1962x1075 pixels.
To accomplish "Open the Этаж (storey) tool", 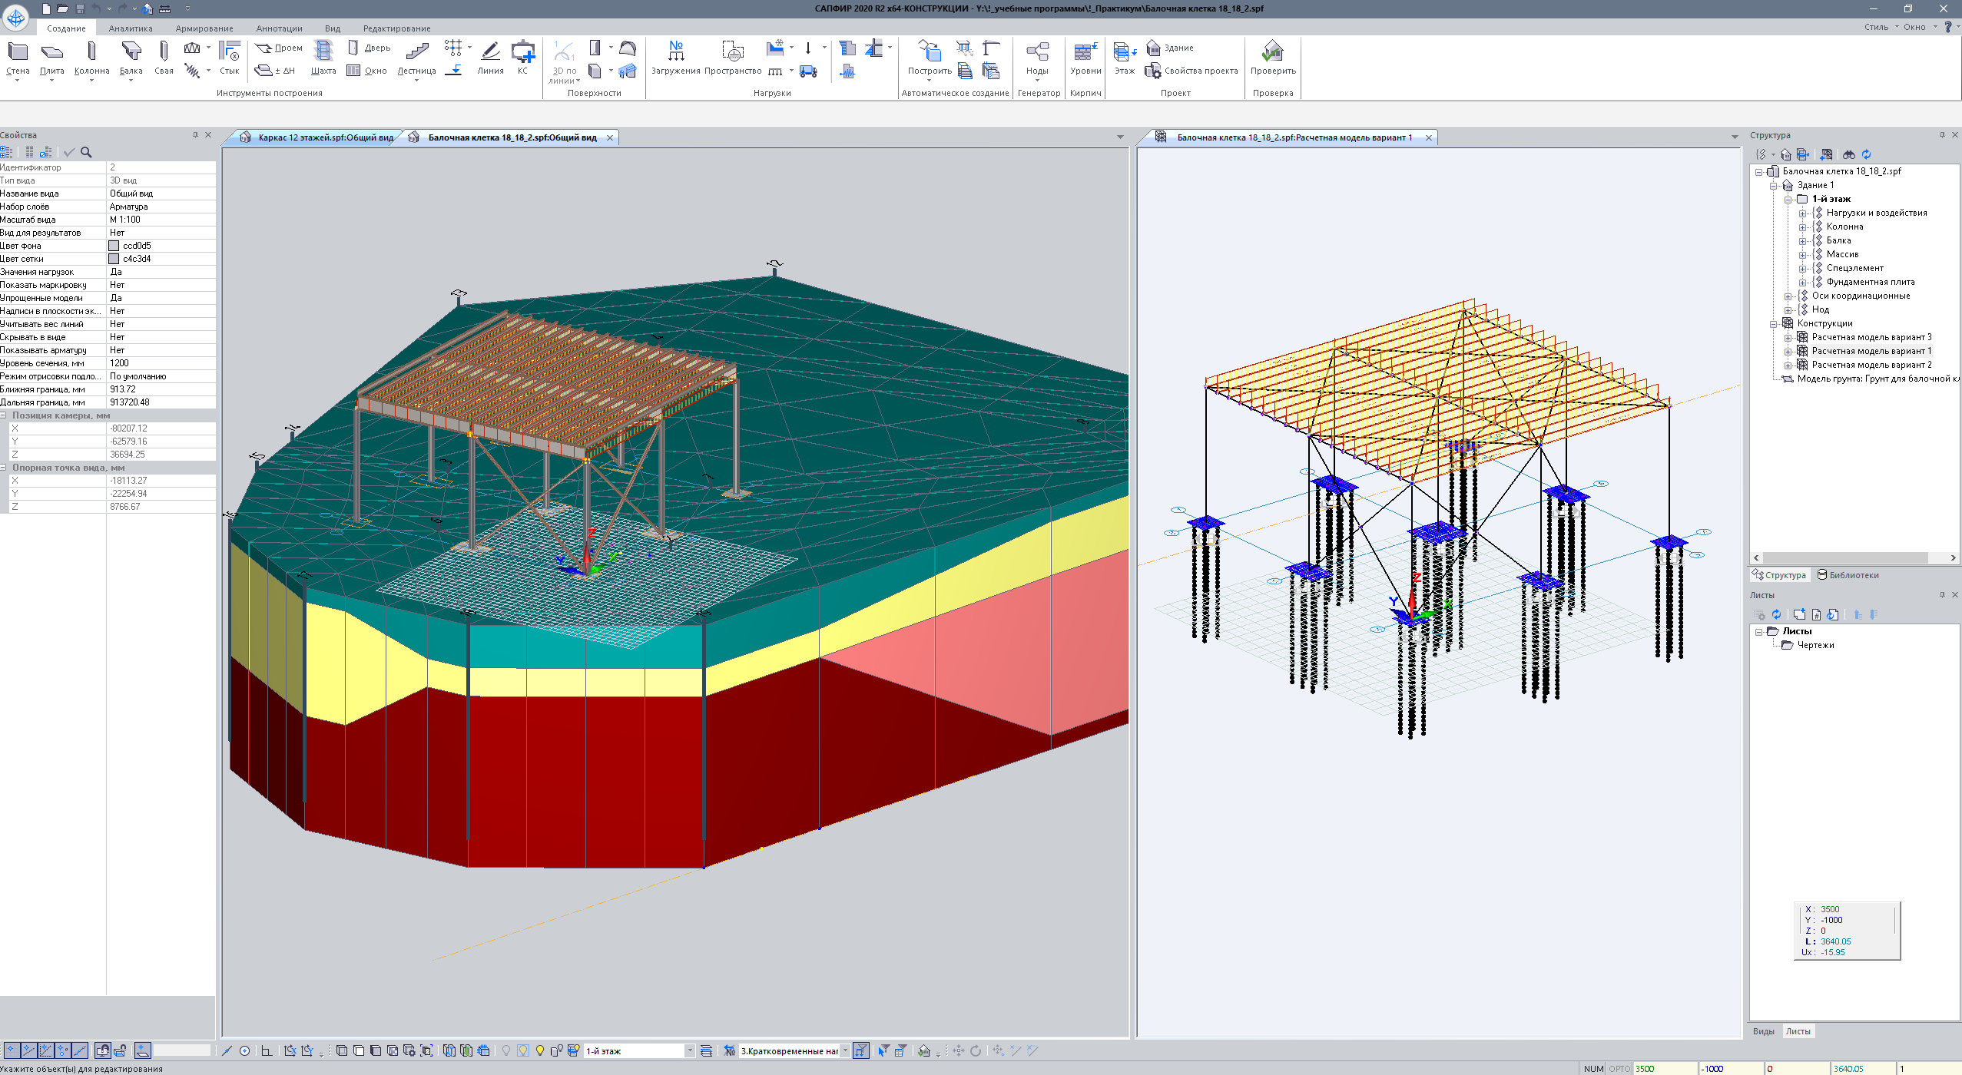I will (1125, 60).
